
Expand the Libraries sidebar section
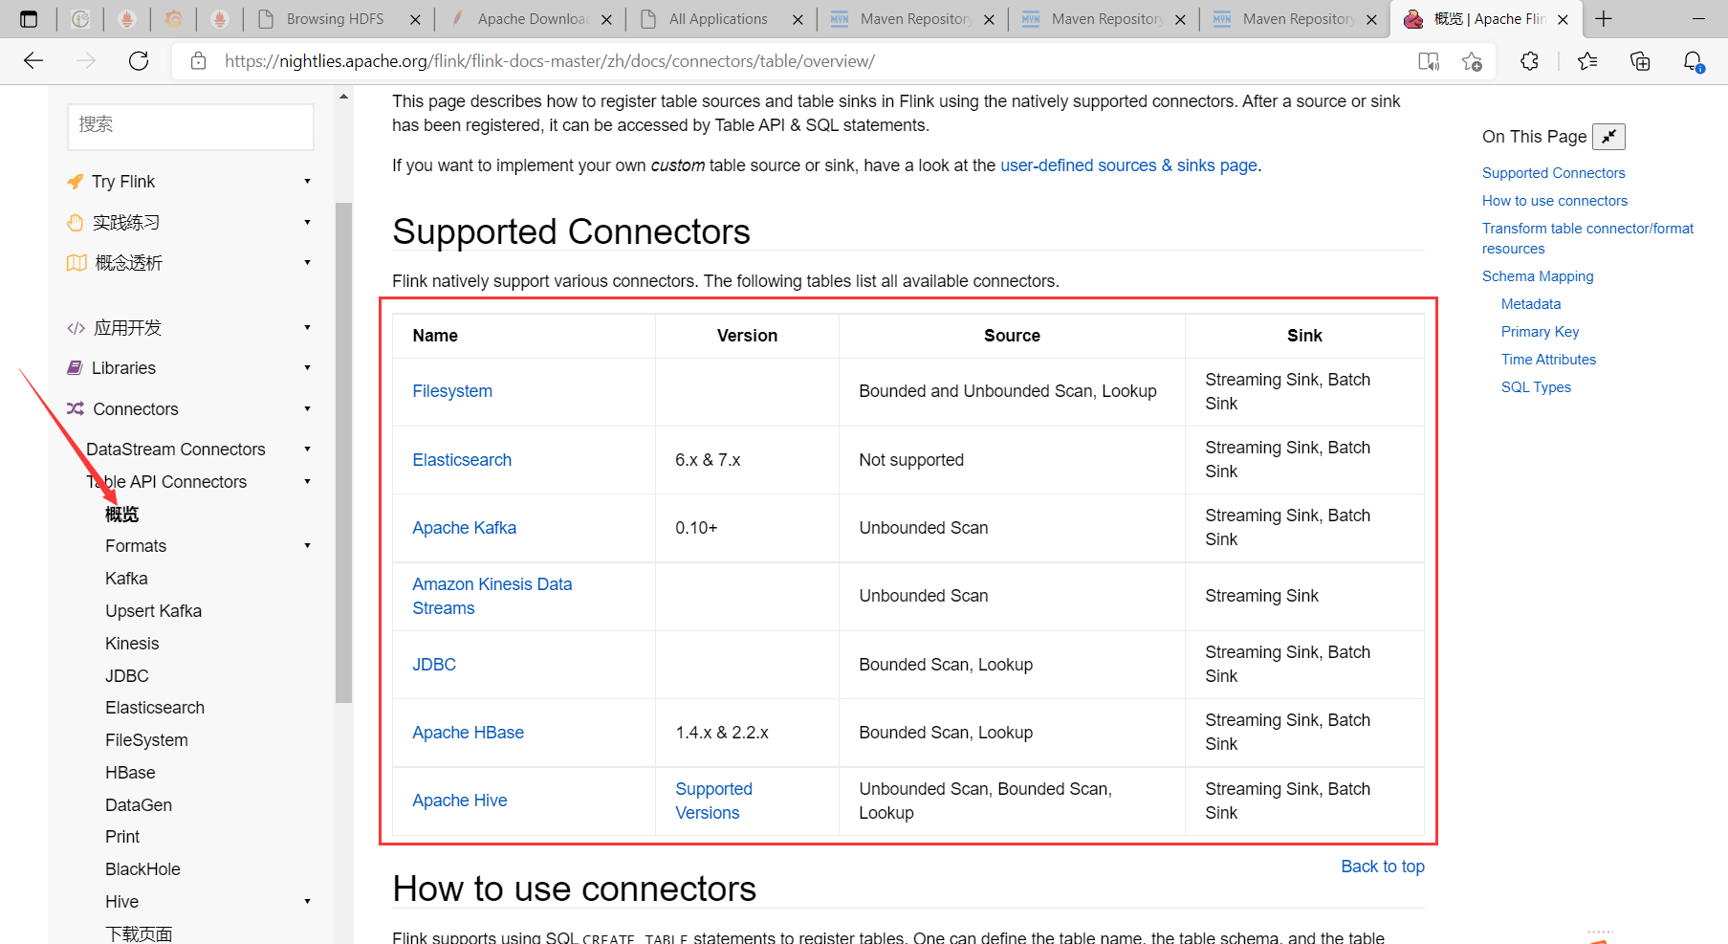[307, 368]
